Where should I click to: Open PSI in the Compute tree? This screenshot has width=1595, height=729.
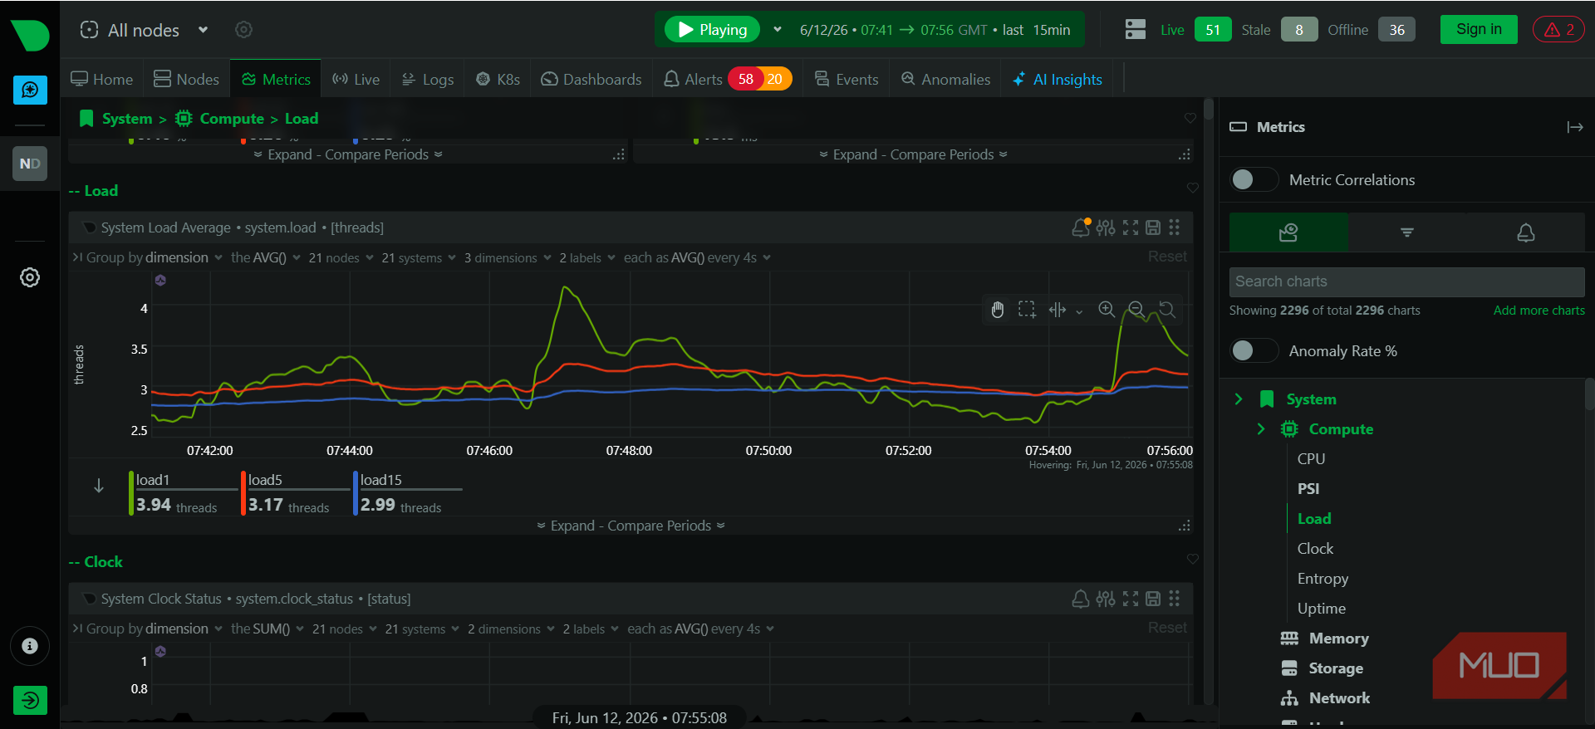1308,489
